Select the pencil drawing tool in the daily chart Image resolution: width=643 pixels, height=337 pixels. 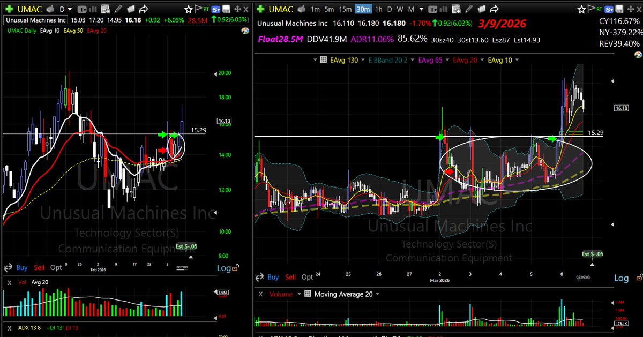point(118,9)
